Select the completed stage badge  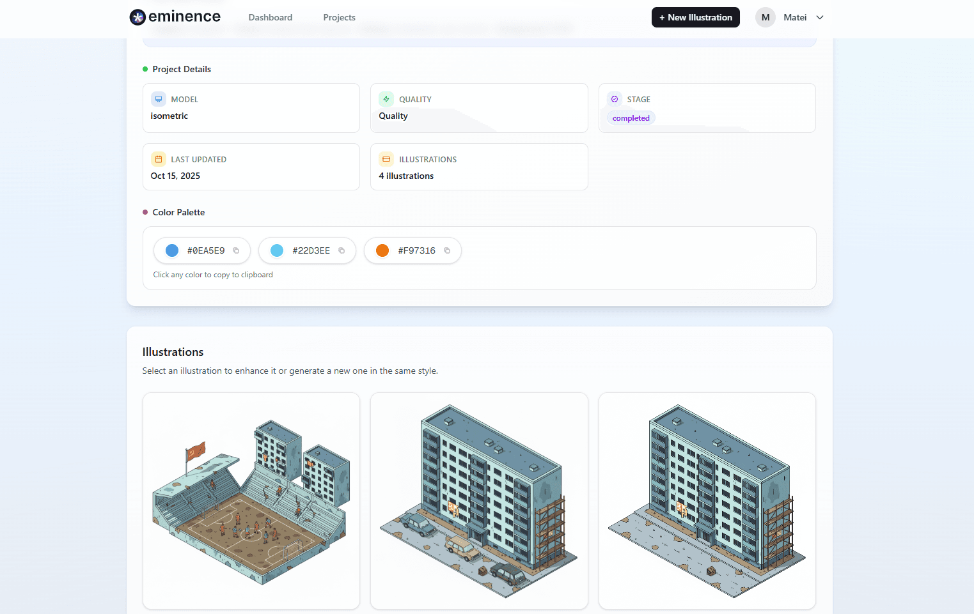click(x=631, y=118)
